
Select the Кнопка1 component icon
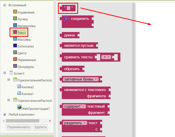tap(19, 94)
